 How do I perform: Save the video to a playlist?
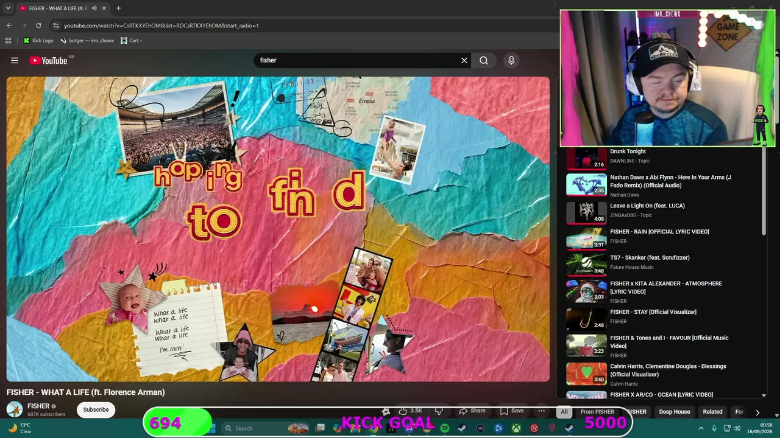(x=512, y=411)
